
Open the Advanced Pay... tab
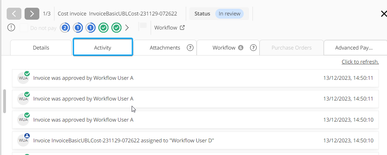(x=354, y=48)
